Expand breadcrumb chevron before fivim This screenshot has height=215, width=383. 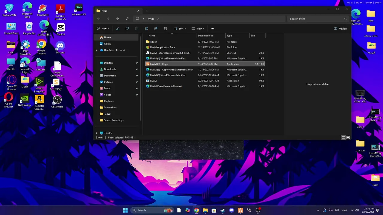(x=143, y=19)
